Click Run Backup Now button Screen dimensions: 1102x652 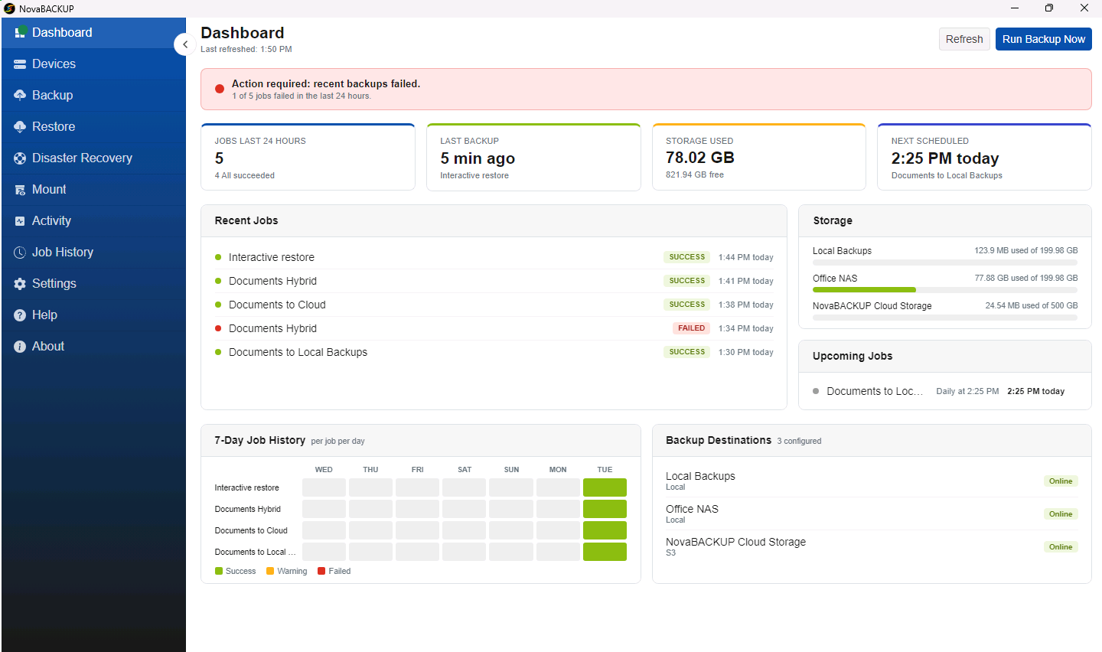point(1044,39)
